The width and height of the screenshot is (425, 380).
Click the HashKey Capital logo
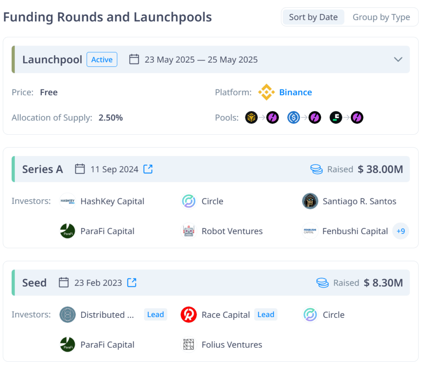coord(68,201)
